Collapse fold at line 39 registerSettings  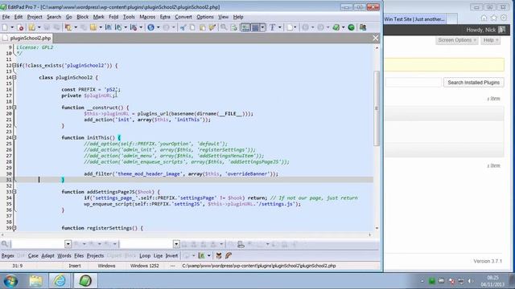click(14, 228)
